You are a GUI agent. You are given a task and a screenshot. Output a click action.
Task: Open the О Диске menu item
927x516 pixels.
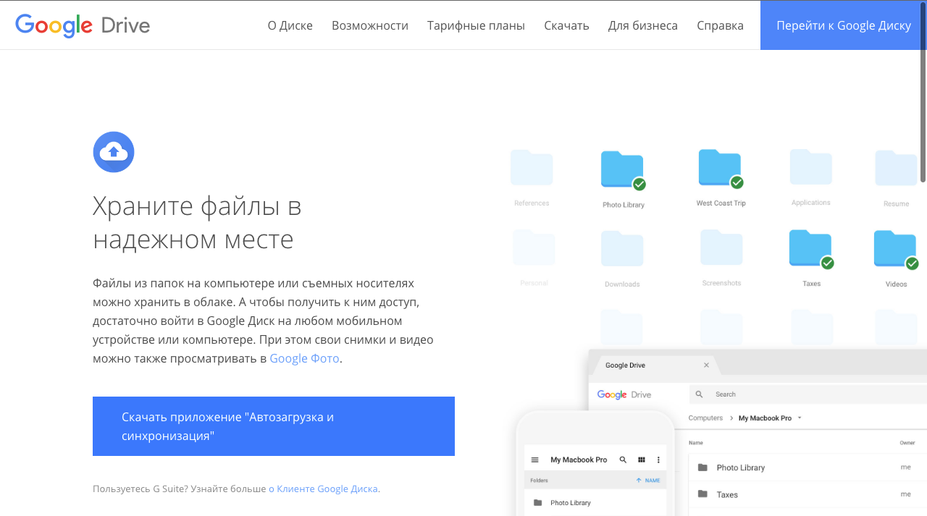click(x=290, y=25)
